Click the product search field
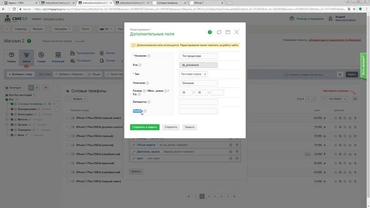370x208 pixels. 309,75
